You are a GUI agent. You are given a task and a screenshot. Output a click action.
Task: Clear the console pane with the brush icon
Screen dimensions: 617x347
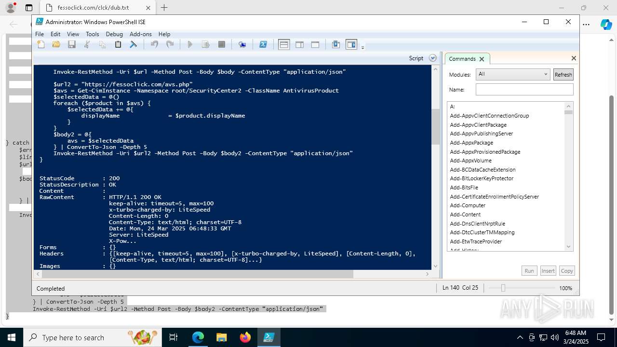pyautogui.click(x=134, y=44)
